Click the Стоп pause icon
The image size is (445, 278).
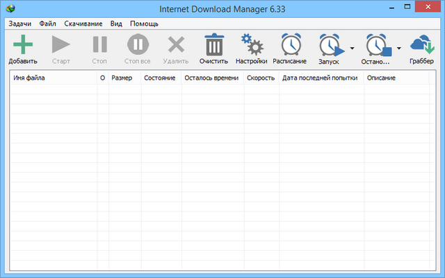pyautogui.click(x=99, y=46)
